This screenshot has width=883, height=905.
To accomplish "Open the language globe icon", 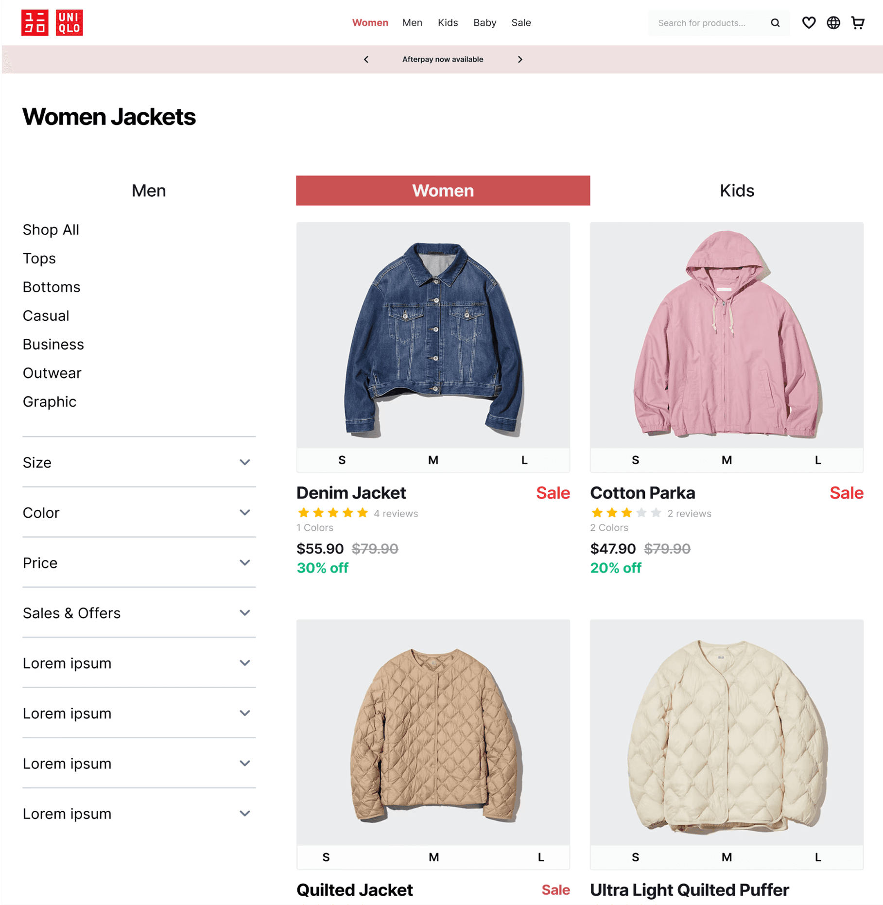I will tap(833, 23).
